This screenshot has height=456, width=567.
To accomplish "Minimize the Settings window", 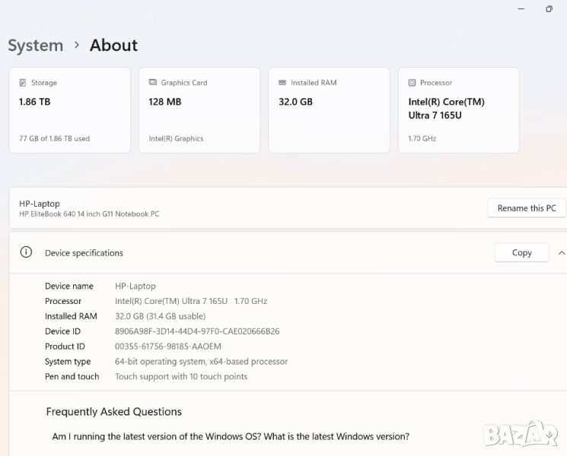I will click(521, 9).
